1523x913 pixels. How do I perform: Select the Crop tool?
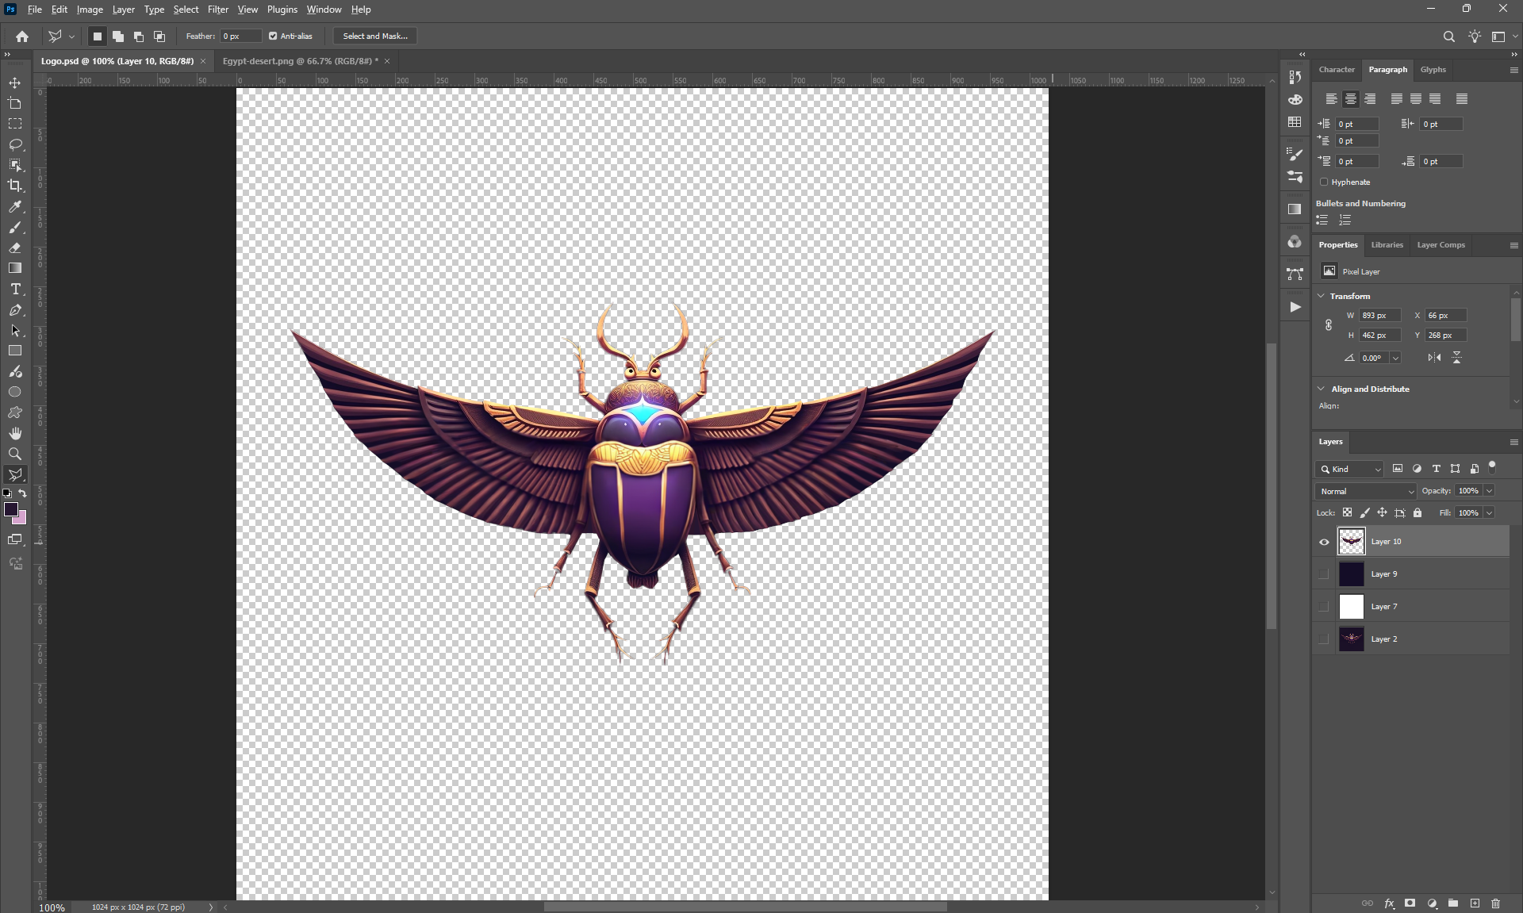[x=15, y=186]
